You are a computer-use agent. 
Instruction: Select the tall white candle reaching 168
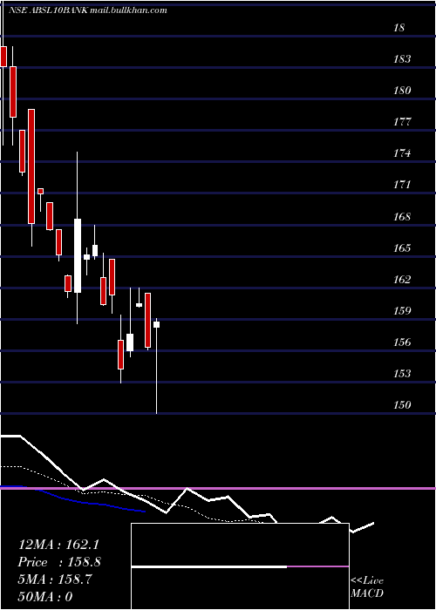point(78,255)
